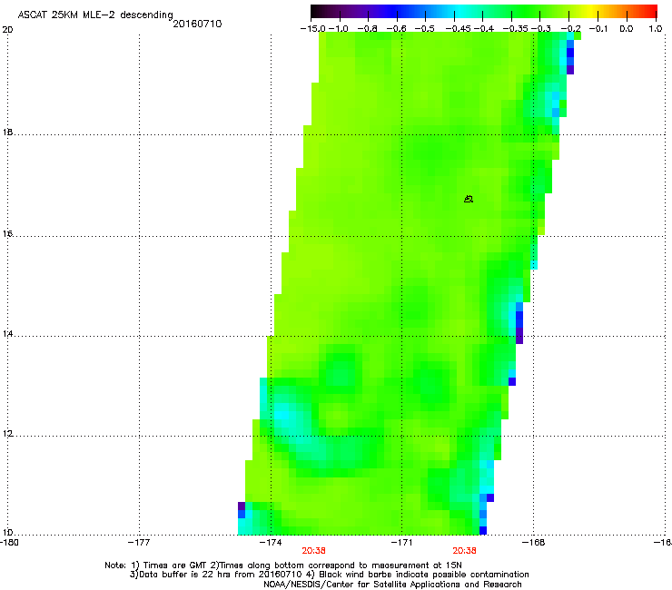Click the yellow section of the color bar

coord(593,11)
